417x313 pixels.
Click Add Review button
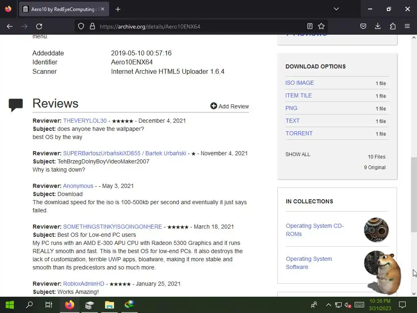click(x=230, y=106)
